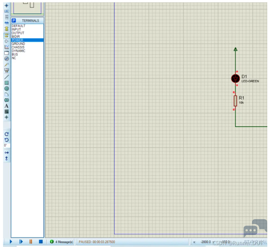Click the rotate anti-clockwise icon
Image resolution: width=270 pixels, height=247 pixels.
[6, 139]
